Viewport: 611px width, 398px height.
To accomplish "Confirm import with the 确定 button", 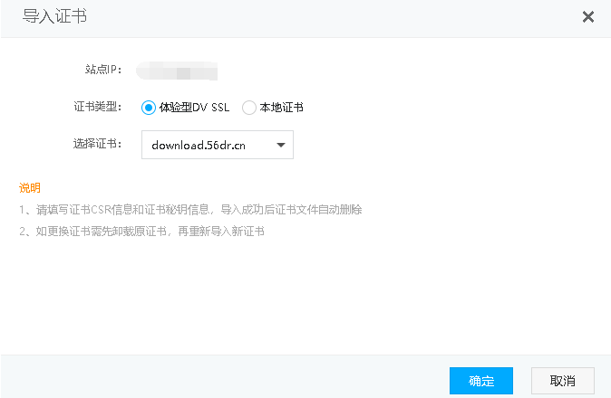I will point(481,381).
